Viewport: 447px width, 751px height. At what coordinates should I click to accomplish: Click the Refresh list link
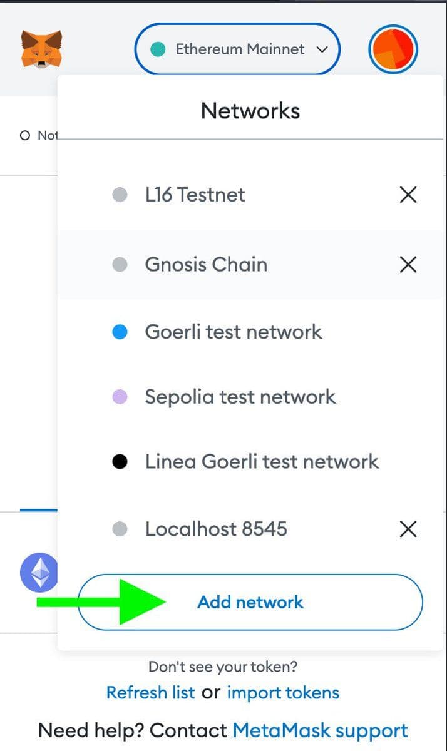click(x=150, y=693)
